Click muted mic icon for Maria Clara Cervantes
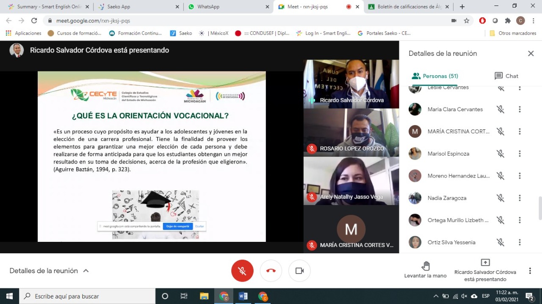 point(501,109)
